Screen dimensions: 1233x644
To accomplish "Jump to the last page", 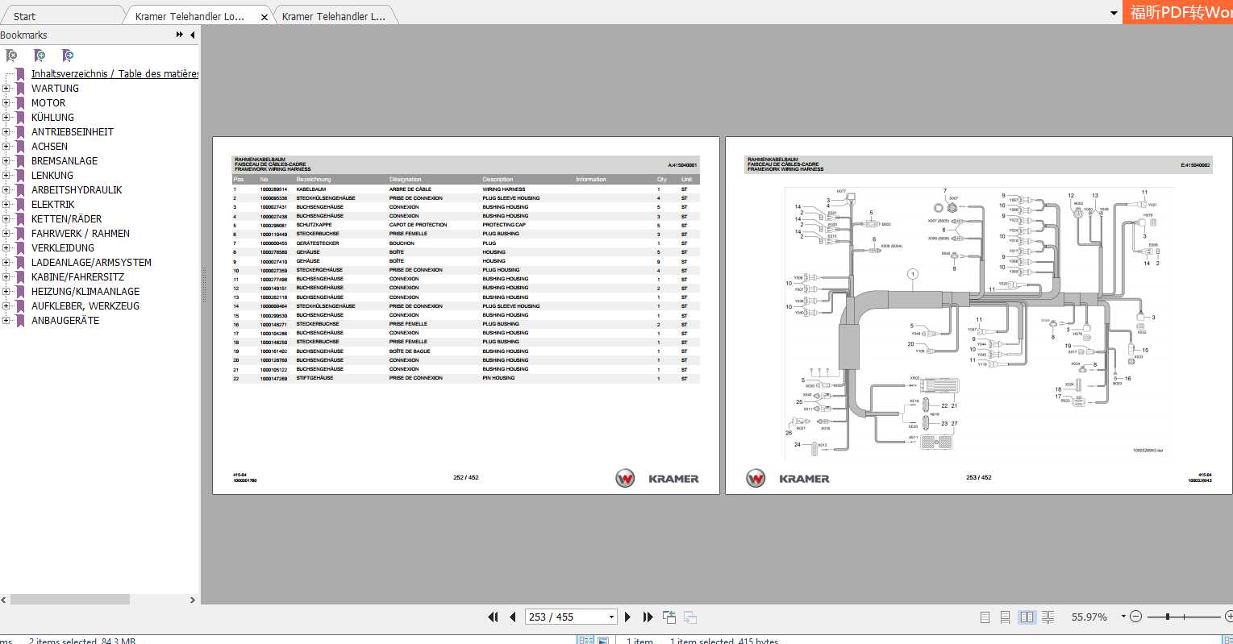I will pos(648,617).
